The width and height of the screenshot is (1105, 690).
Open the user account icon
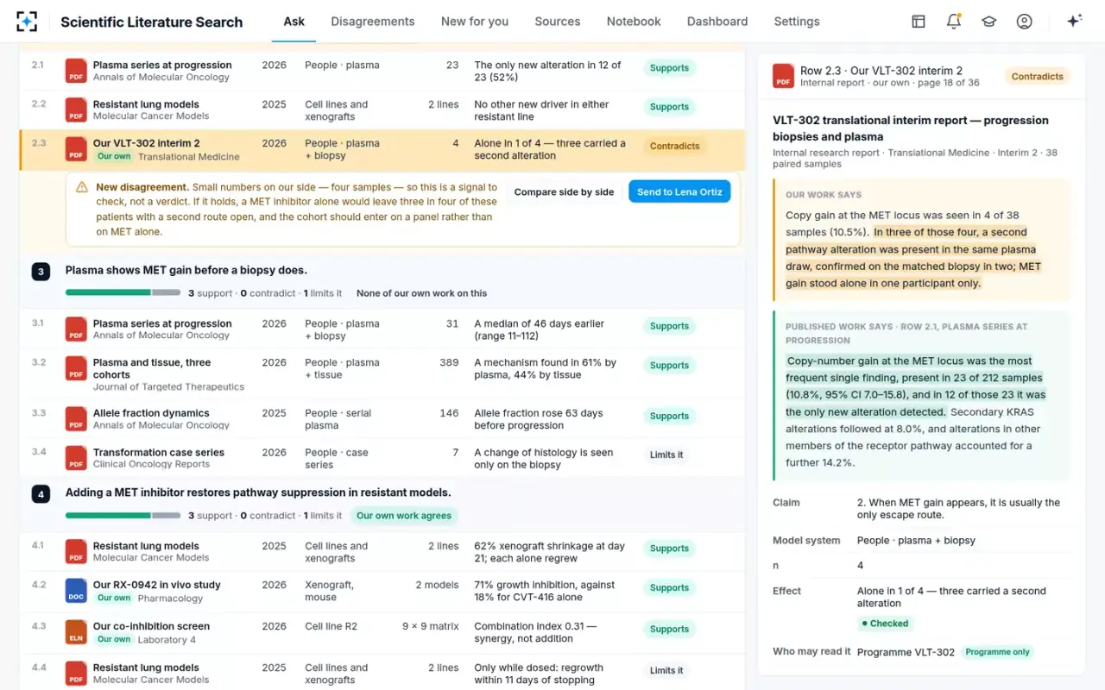[x=1025, y=22]
